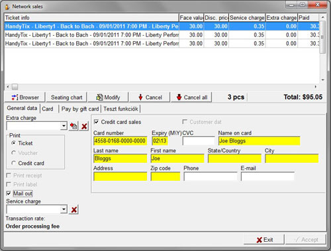Click the Card number field
Viewport: 331px width, 251px height.
(x=120, y=141)
